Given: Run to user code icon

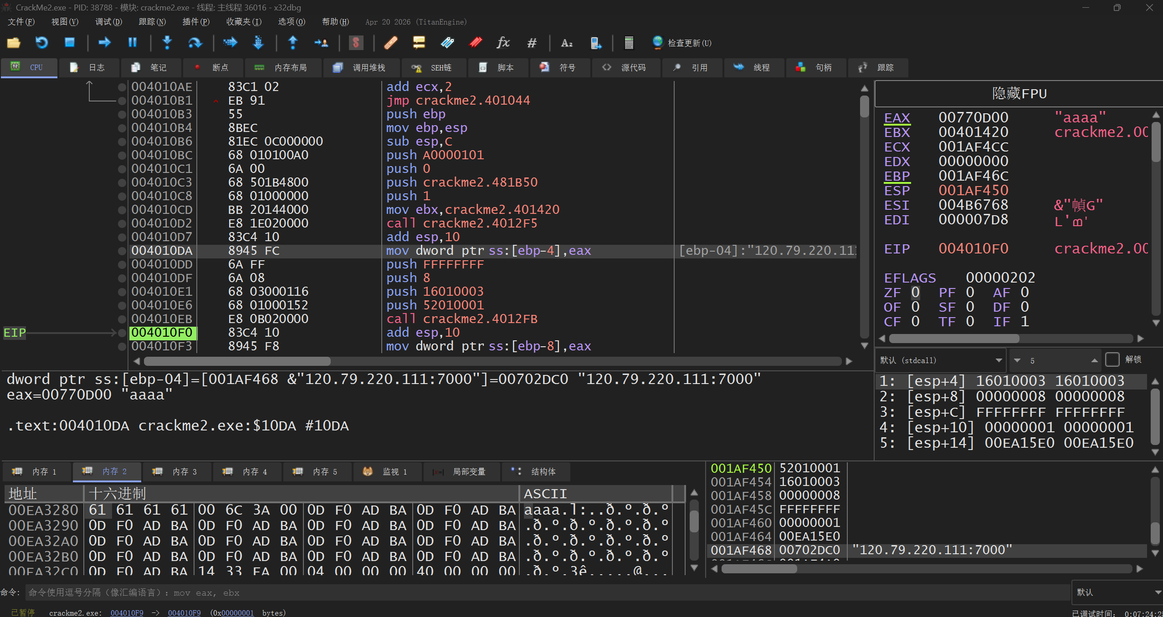Looking at the screenshot, I should (x=321, y=43).
